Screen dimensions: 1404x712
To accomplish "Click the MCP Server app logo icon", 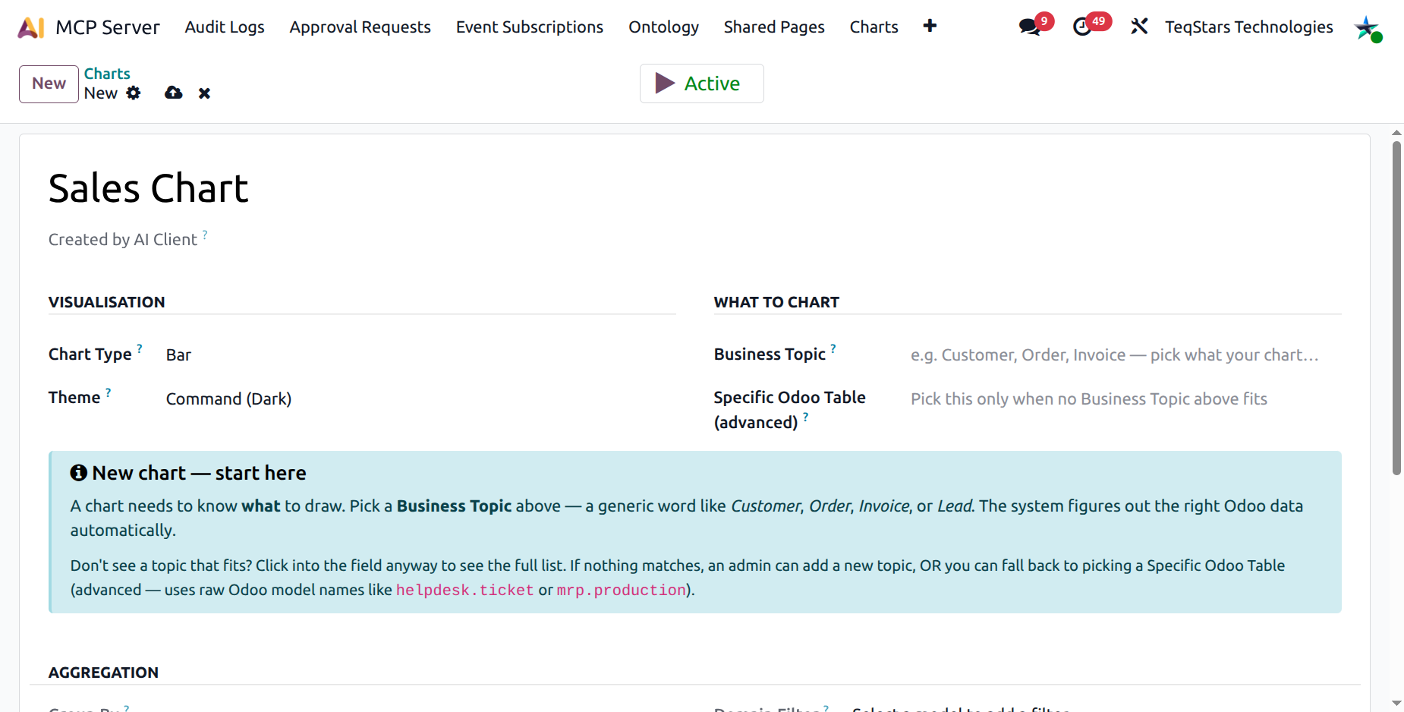I will pos(31,27).
